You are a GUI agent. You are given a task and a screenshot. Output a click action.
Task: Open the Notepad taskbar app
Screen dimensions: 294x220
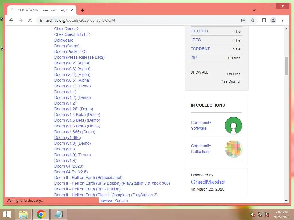59,214
